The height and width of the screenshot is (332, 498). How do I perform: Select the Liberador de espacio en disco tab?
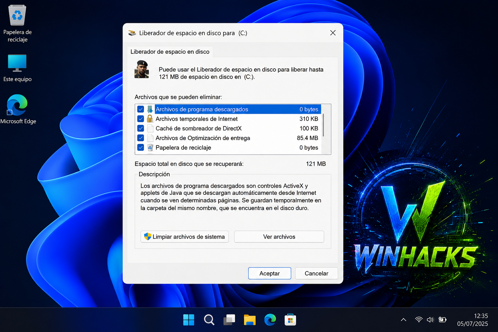170,52
